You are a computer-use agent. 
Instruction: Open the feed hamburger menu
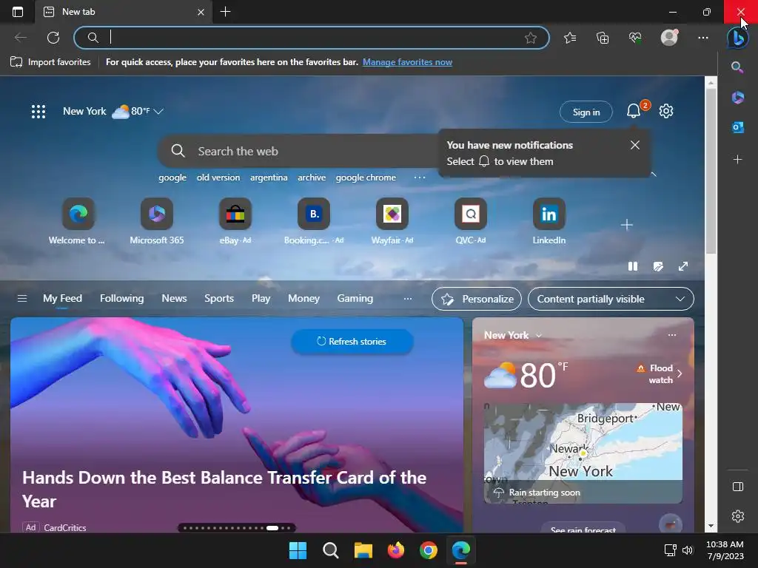tap(22, 299)
